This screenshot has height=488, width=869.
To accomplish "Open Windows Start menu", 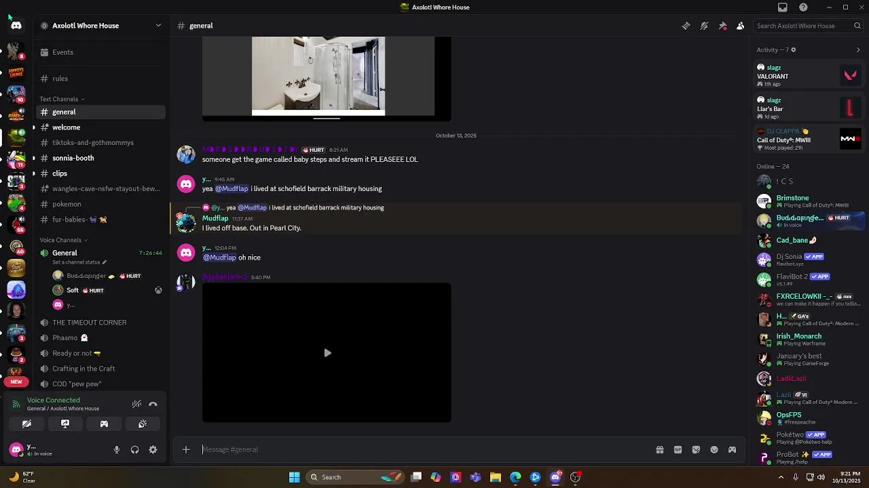I will (x=295, y=477).
